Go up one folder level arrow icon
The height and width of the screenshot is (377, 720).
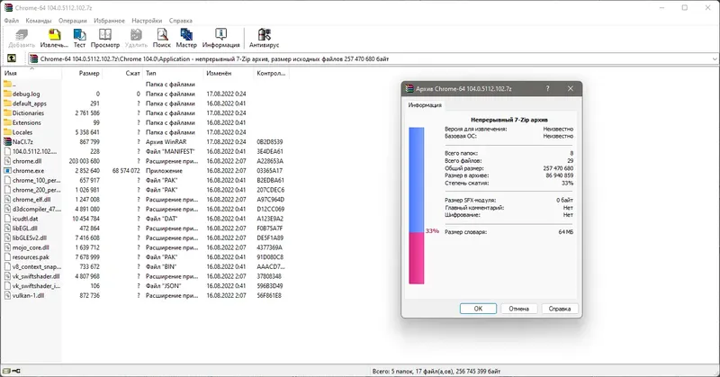[x=12, y=58]
